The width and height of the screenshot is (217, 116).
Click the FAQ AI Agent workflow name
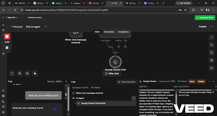[33, 27]
